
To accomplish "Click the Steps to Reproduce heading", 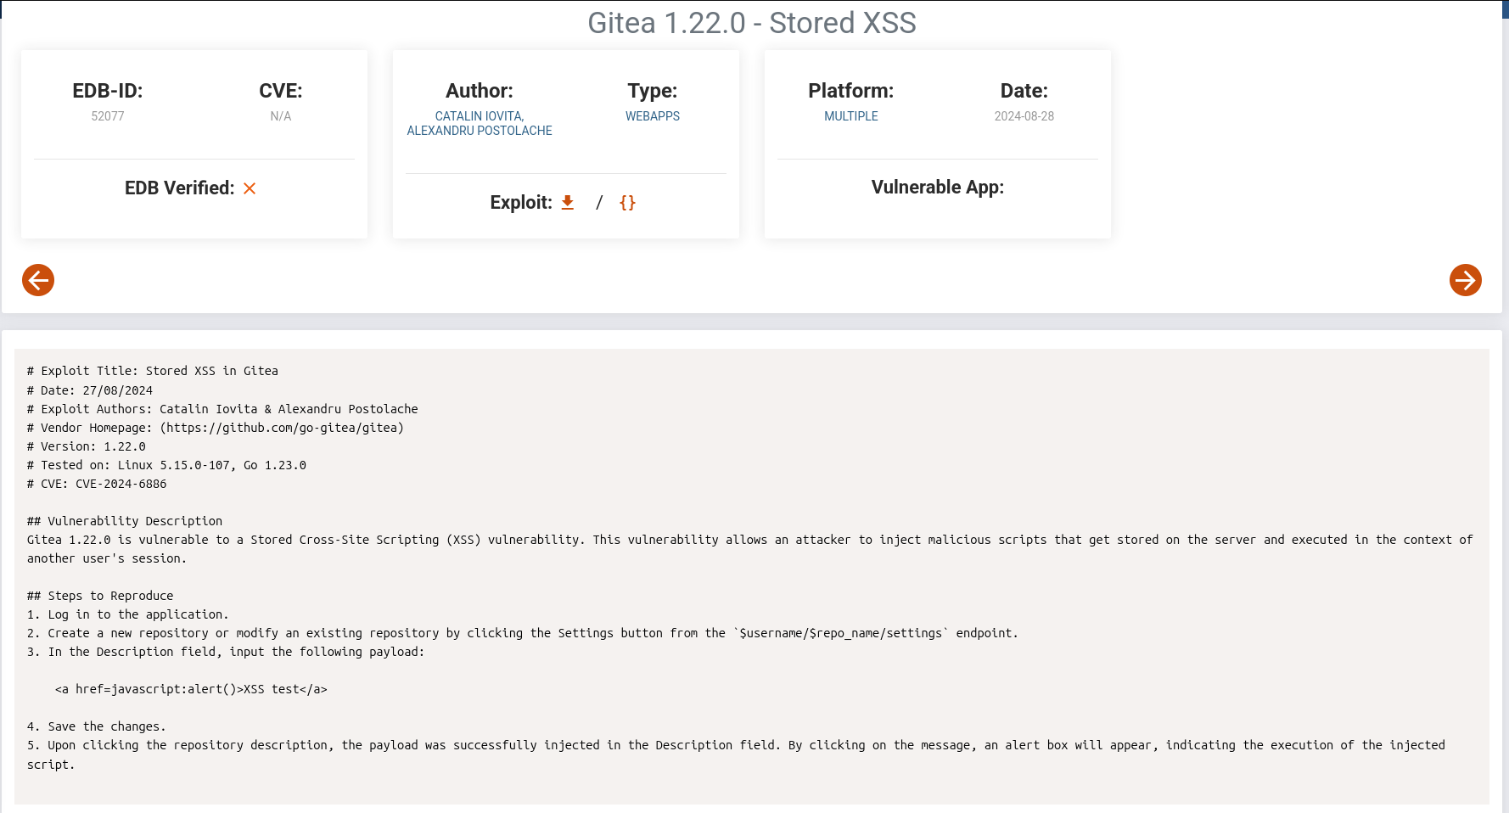I will tap(100, 596).
